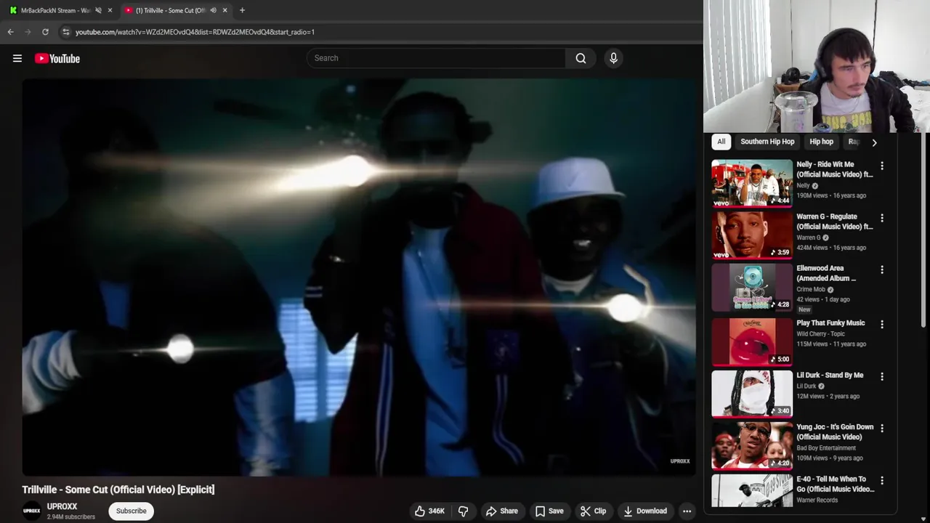Screen dimensions: 930x523
Task: Open Ellenwood Area video thumbnail
Action: click(x=752, y=287)
